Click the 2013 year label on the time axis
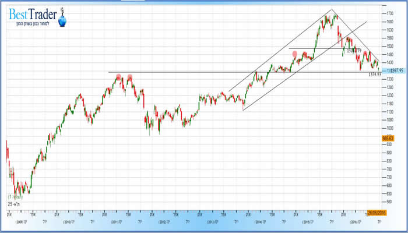The width and height of the screenshot is (408, 233). (212, 222)
